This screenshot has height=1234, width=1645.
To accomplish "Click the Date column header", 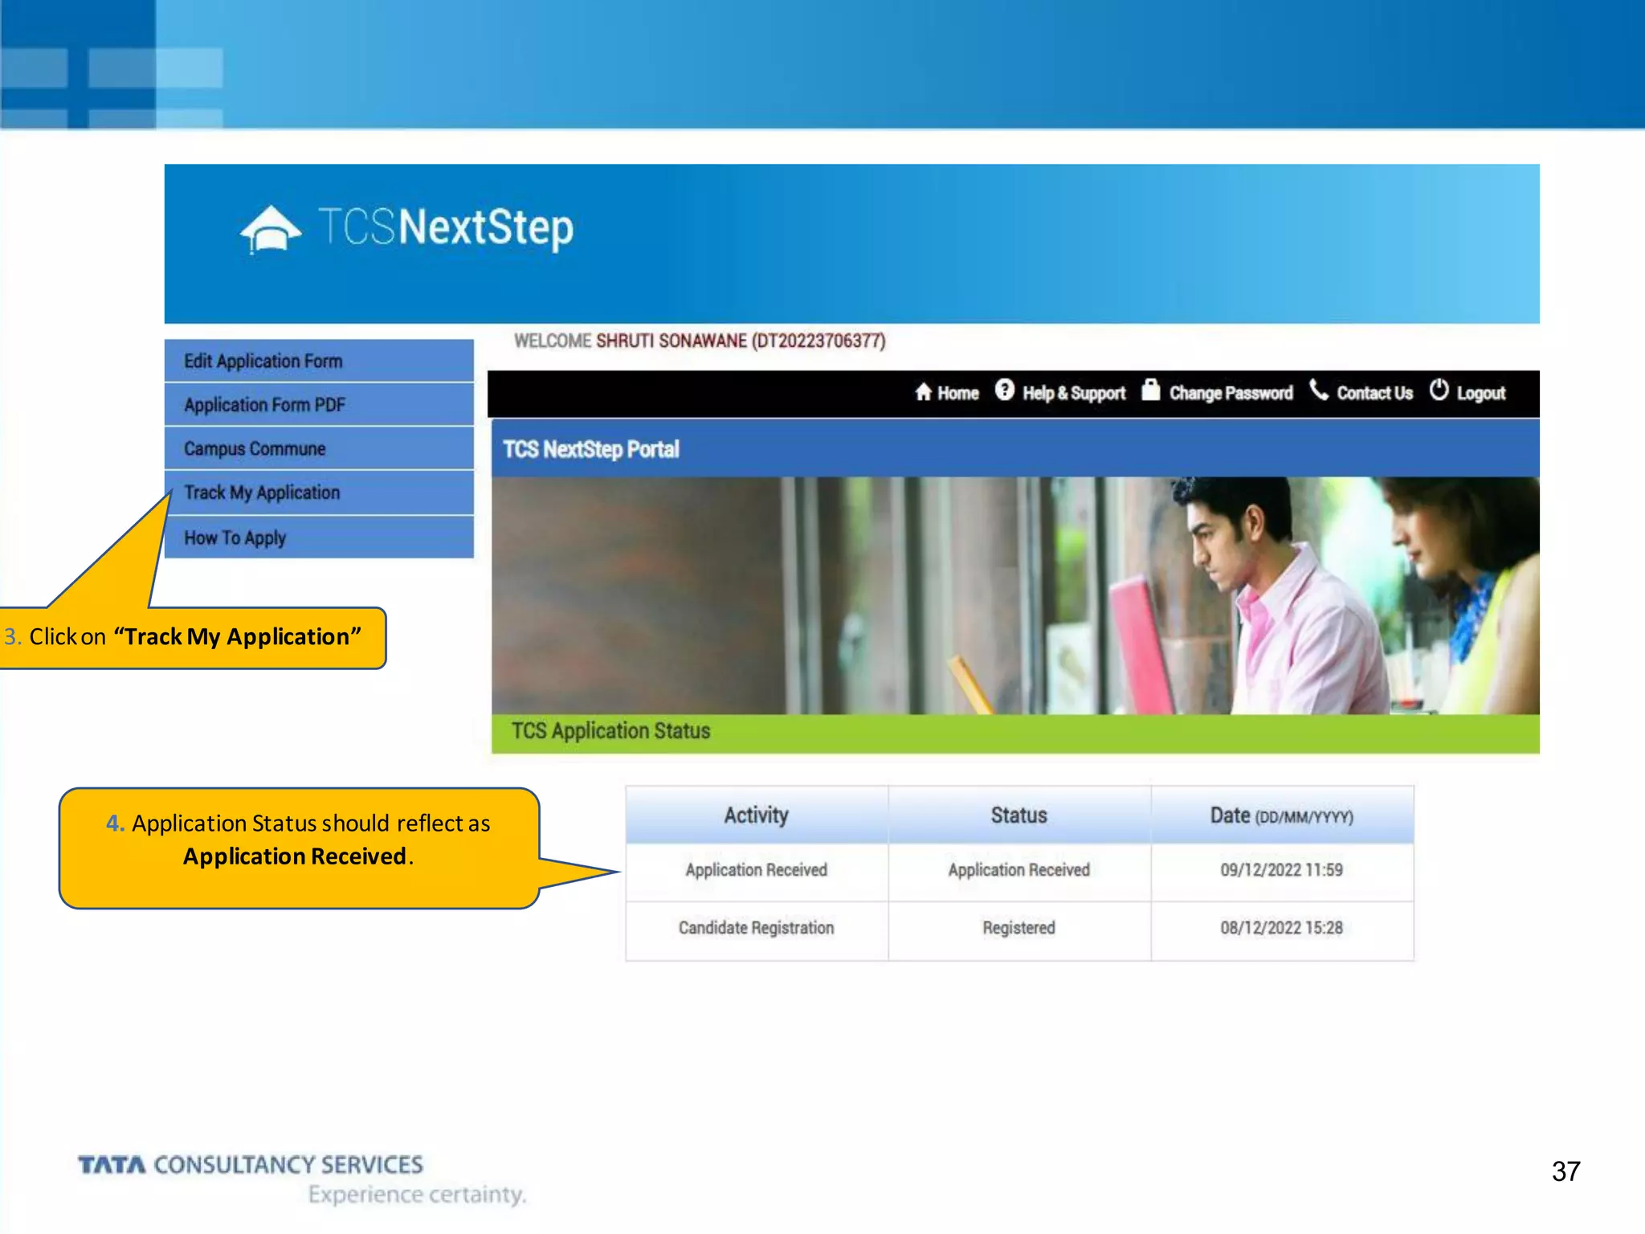I will tap(1281, 815).
